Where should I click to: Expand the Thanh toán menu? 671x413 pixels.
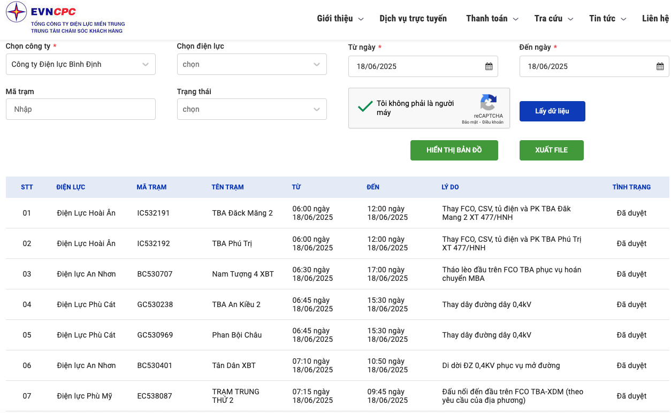[492, 19]
